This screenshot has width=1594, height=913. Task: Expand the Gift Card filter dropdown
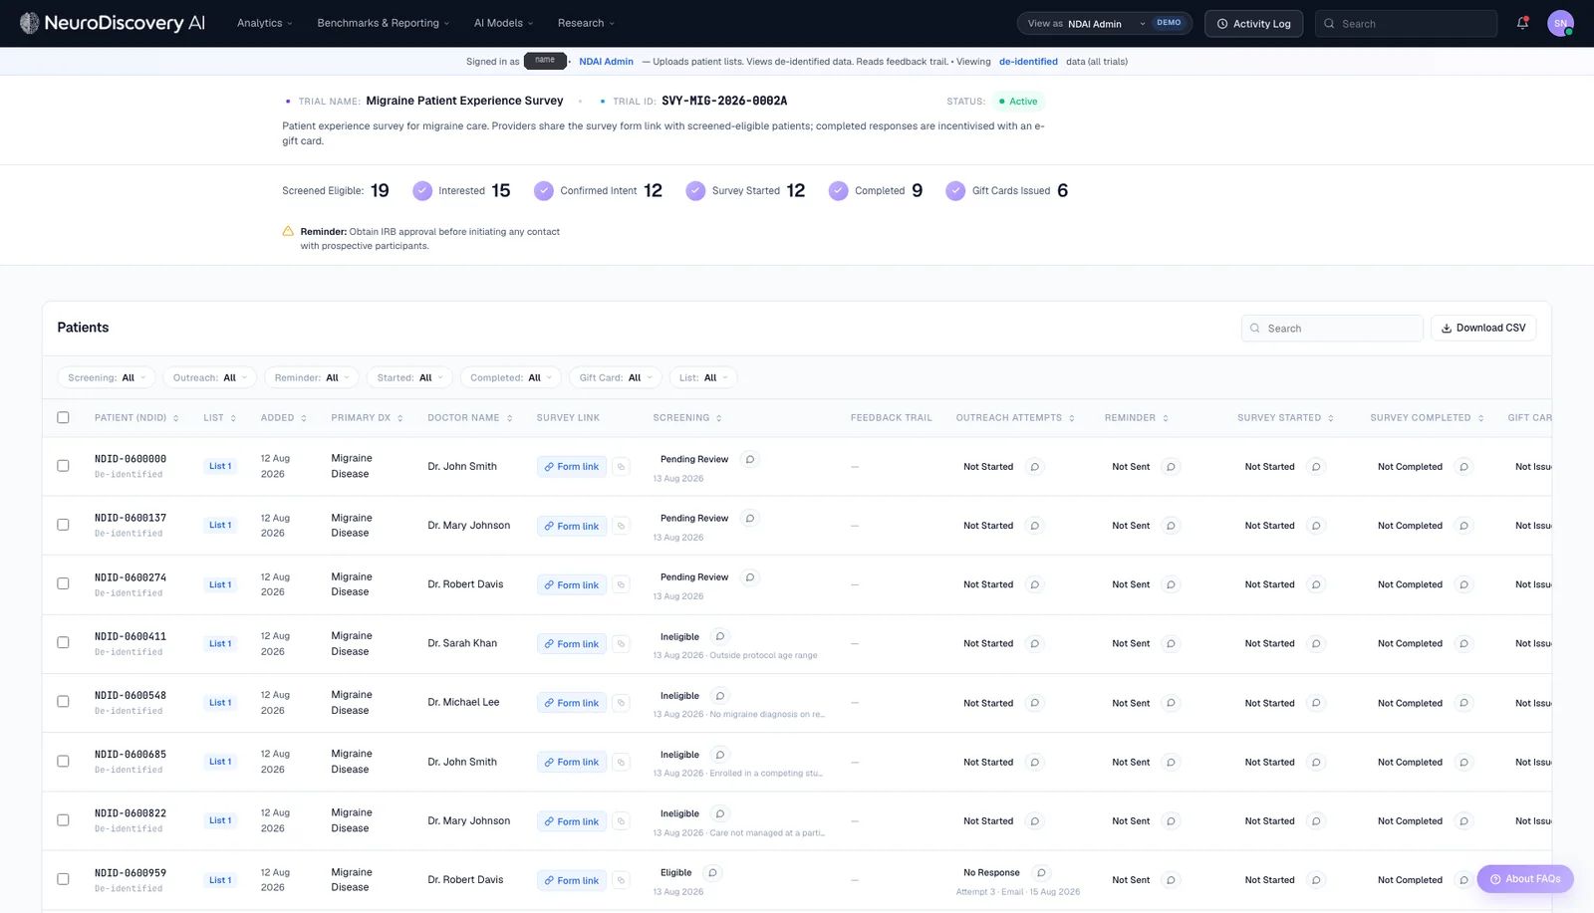tap(615, 377)
